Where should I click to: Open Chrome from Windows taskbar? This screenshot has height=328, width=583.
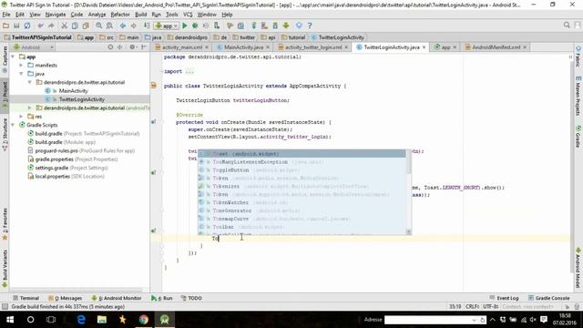[x=144, y=320]
